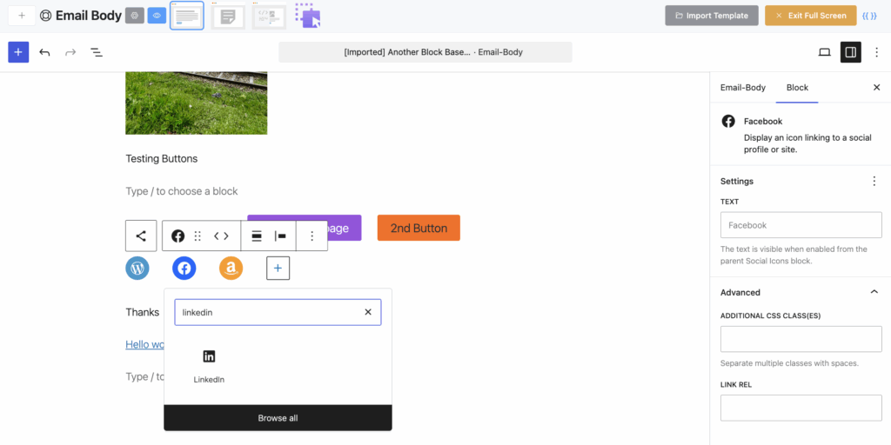Click the Amazon social icon
The height and width of the screenshot is (445, 891).
click(x=231, y=269)
